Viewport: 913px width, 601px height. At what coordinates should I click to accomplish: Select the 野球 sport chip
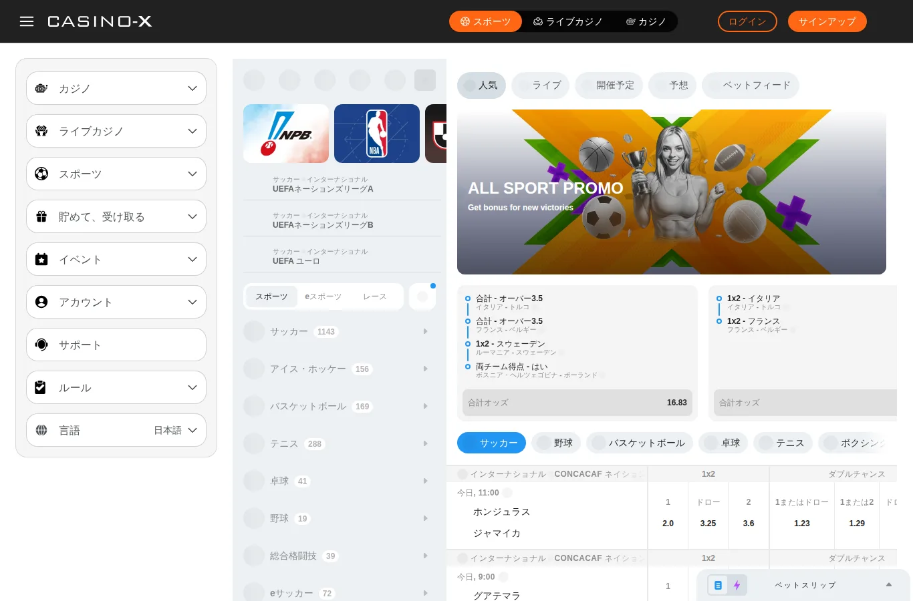click(x=556, y=443)
